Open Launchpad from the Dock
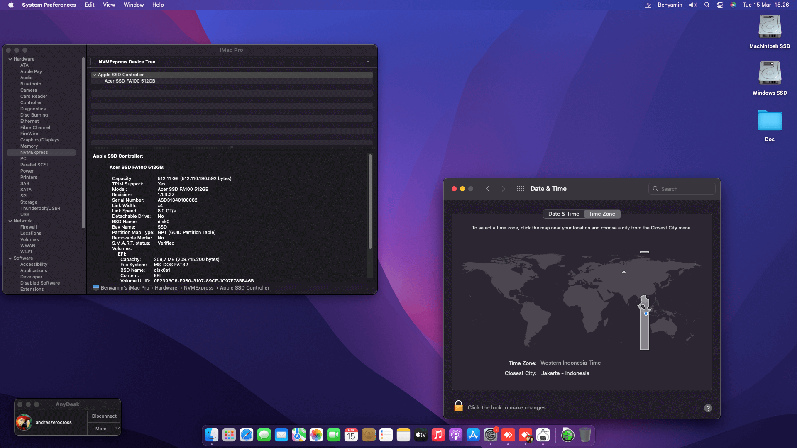This screenshot has width=797, height=448. coord(229,435)
